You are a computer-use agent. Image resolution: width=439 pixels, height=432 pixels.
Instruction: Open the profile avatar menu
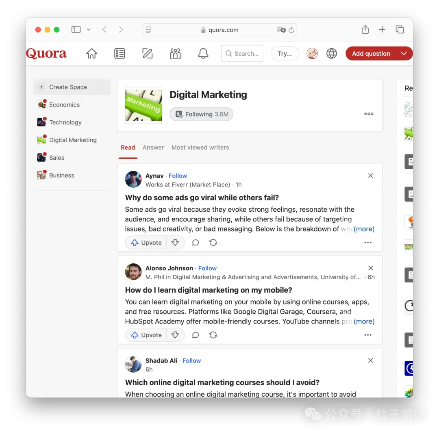(312, 54)
